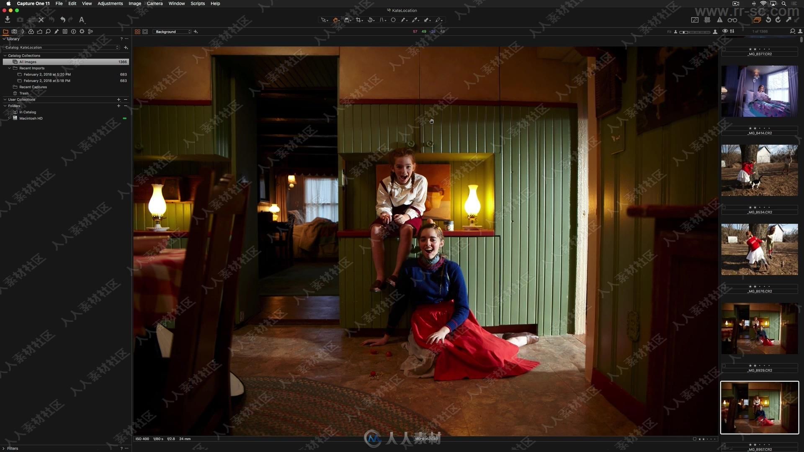The height and width of the screenshot is (452, 804).
Task: Open the Output gear tool tab
Action: pos(82,31)
